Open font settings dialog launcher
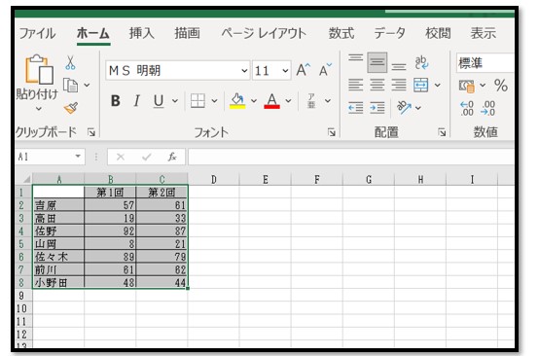539x356 pixels. 332,132
